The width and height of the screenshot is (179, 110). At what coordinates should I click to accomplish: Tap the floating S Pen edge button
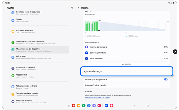pos(175,52)
